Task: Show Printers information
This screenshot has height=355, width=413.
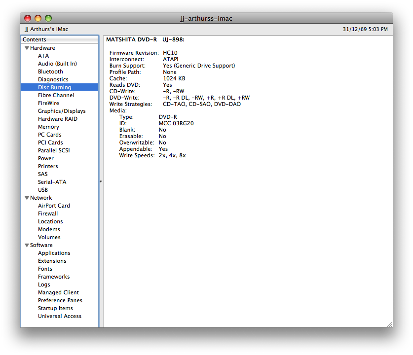Action: pyautogui.click(x=48, y=166)
